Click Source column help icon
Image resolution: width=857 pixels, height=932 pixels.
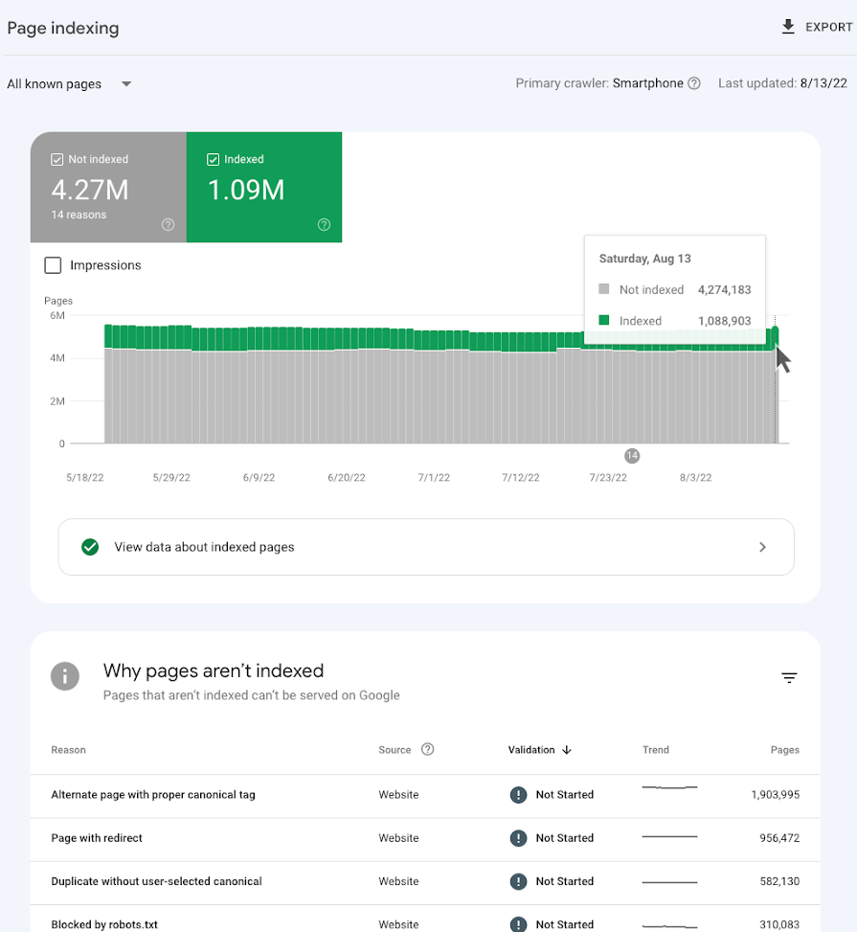tap(427, 749)
